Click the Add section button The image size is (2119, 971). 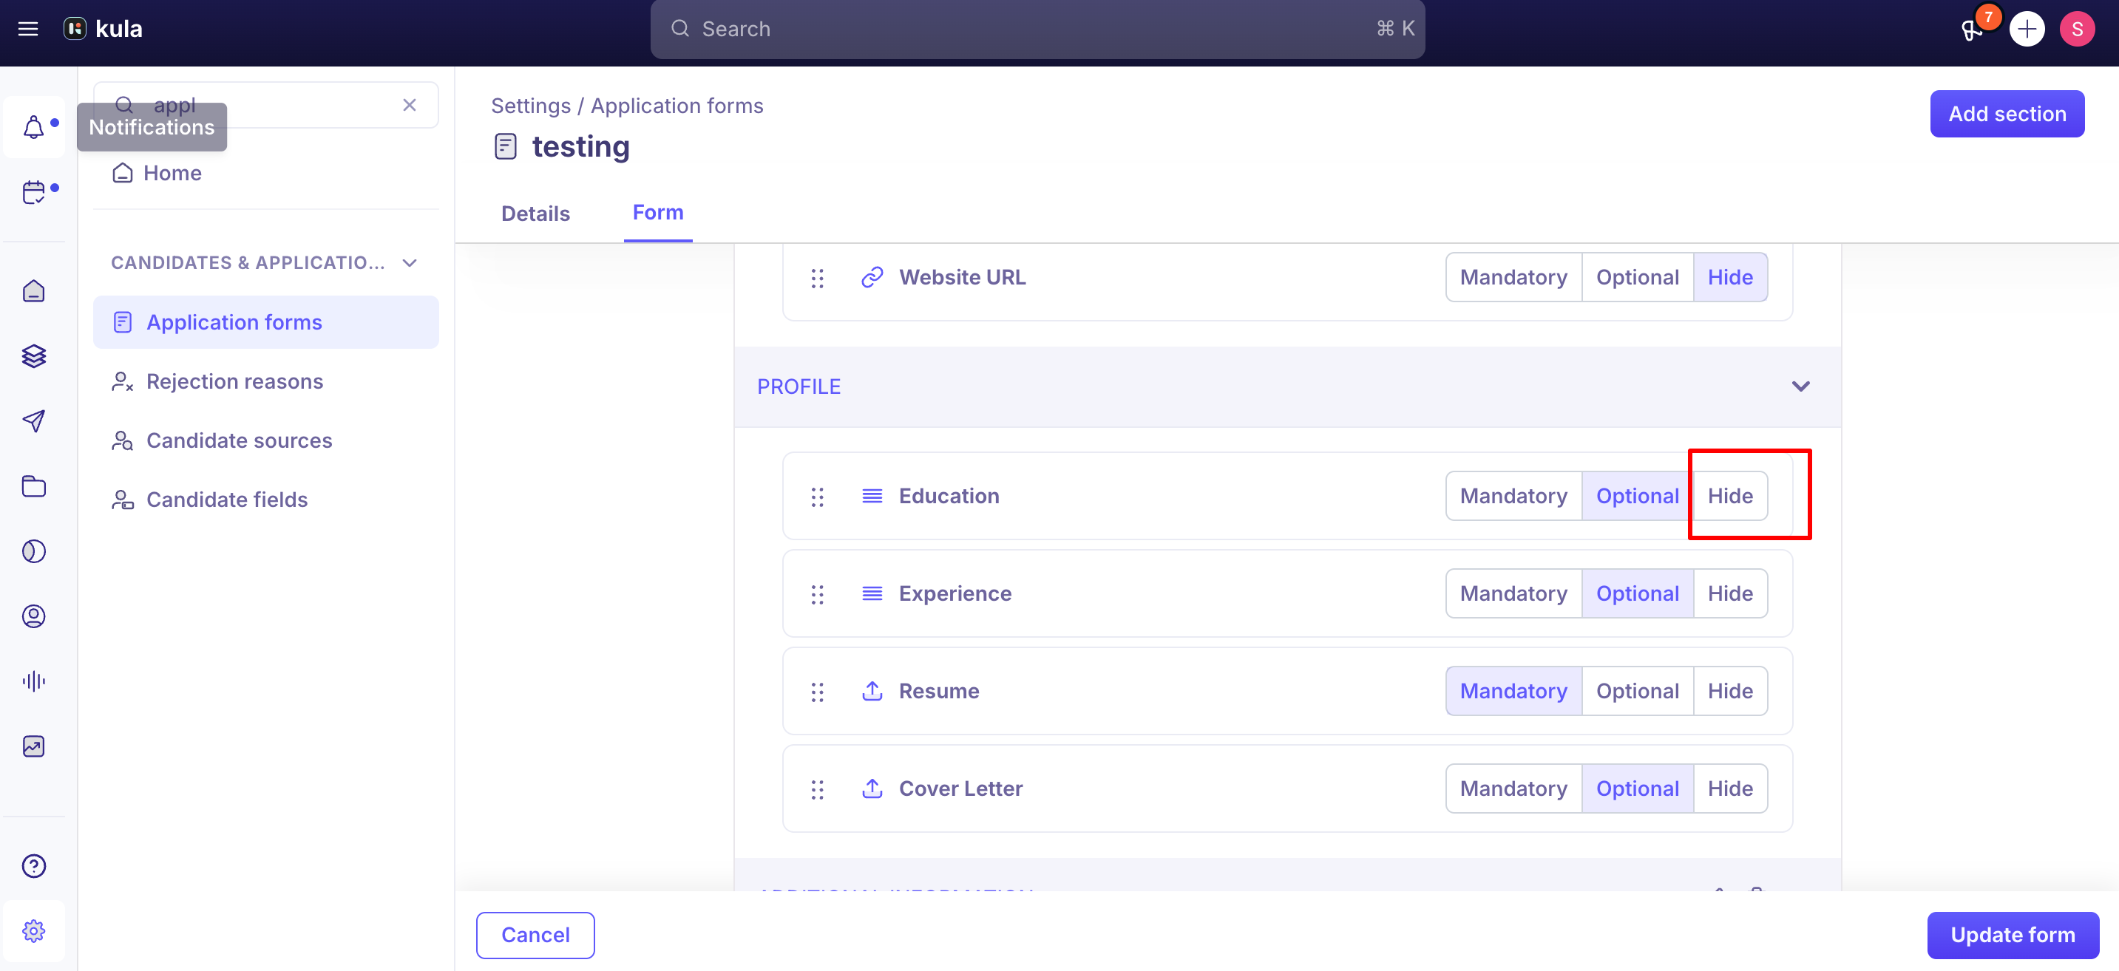point(2007,114)
